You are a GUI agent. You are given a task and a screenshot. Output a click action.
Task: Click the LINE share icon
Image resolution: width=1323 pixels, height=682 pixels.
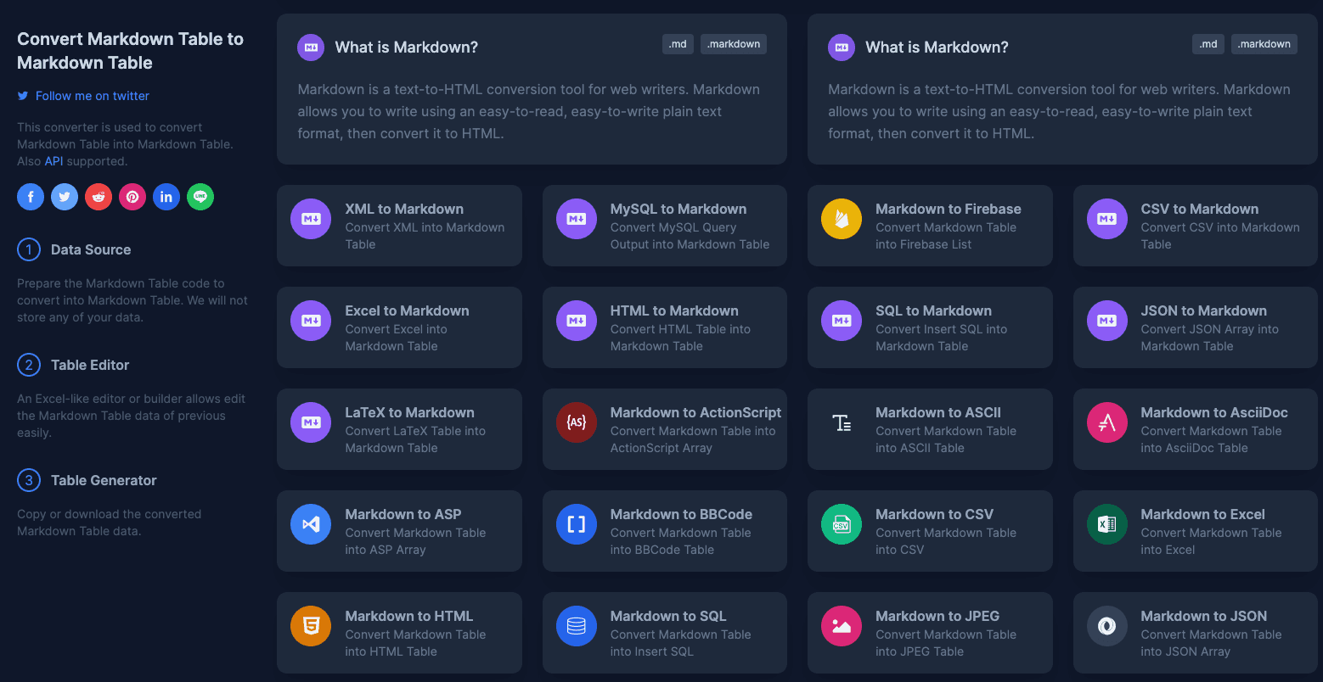[x=200, y=197]
